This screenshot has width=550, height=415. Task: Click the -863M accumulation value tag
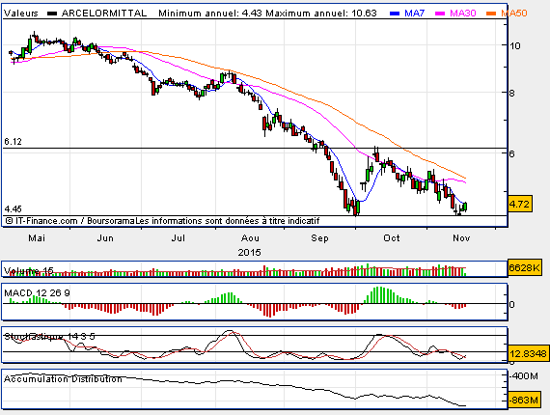coord(524,400)
